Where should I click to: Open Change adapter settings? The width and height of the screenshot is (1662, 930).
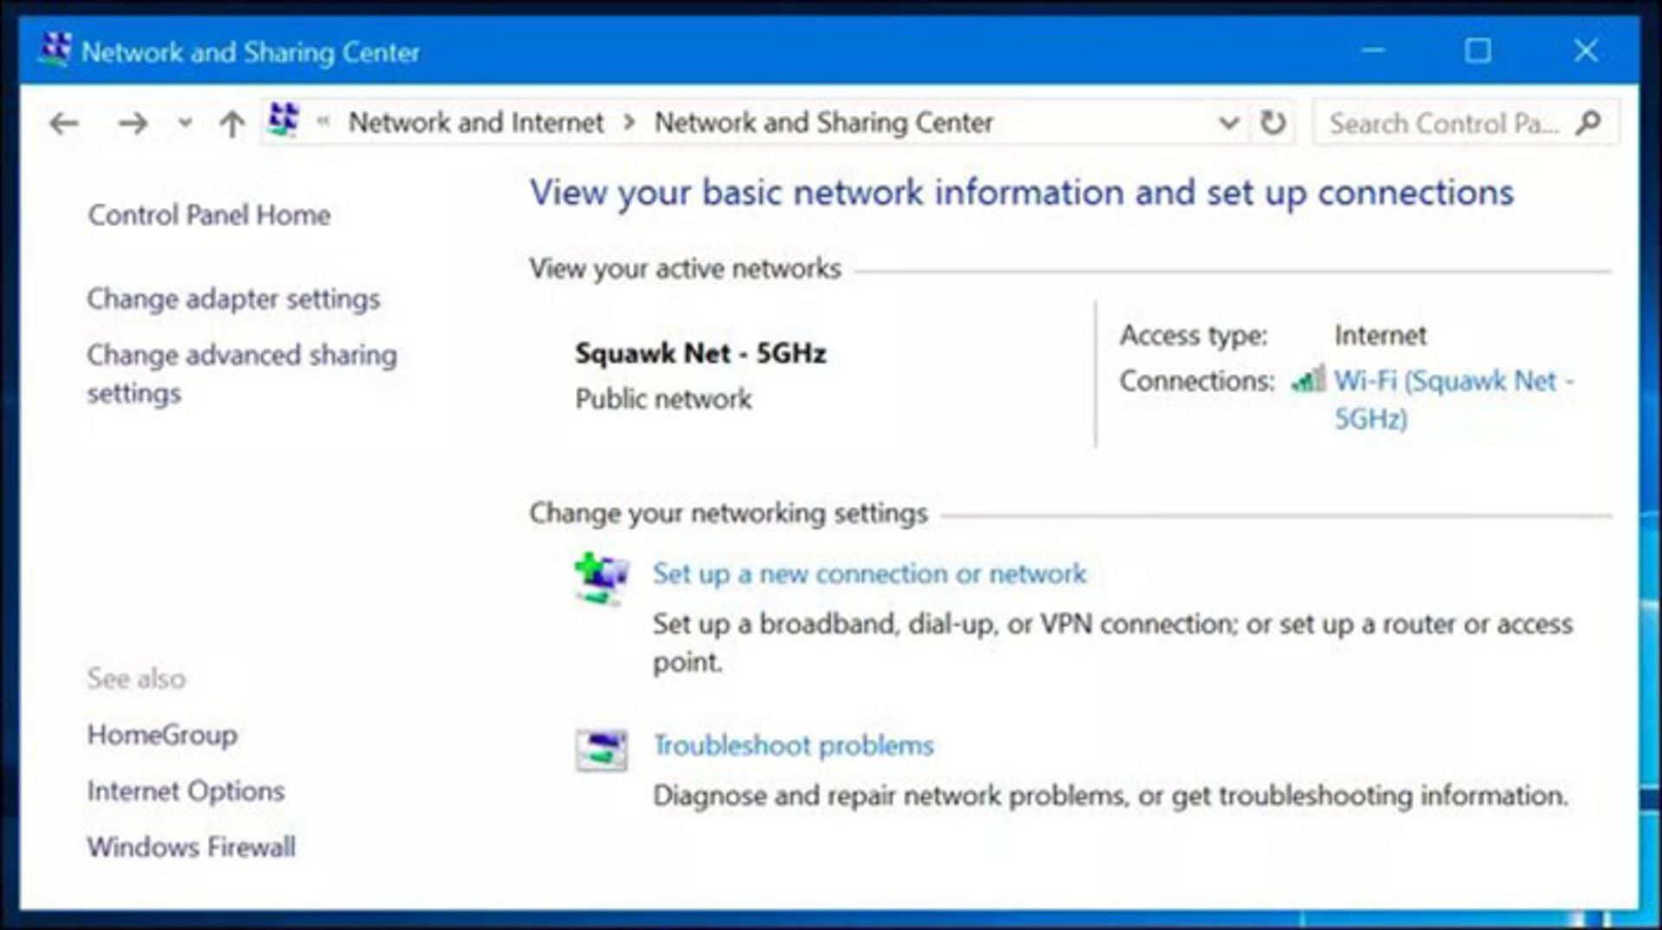(233, 299)
